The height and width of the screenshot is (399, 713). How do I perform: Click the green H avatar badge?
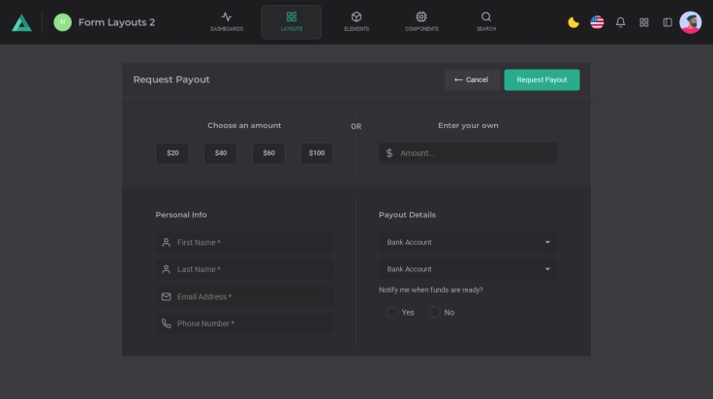[x=63, y=22]
